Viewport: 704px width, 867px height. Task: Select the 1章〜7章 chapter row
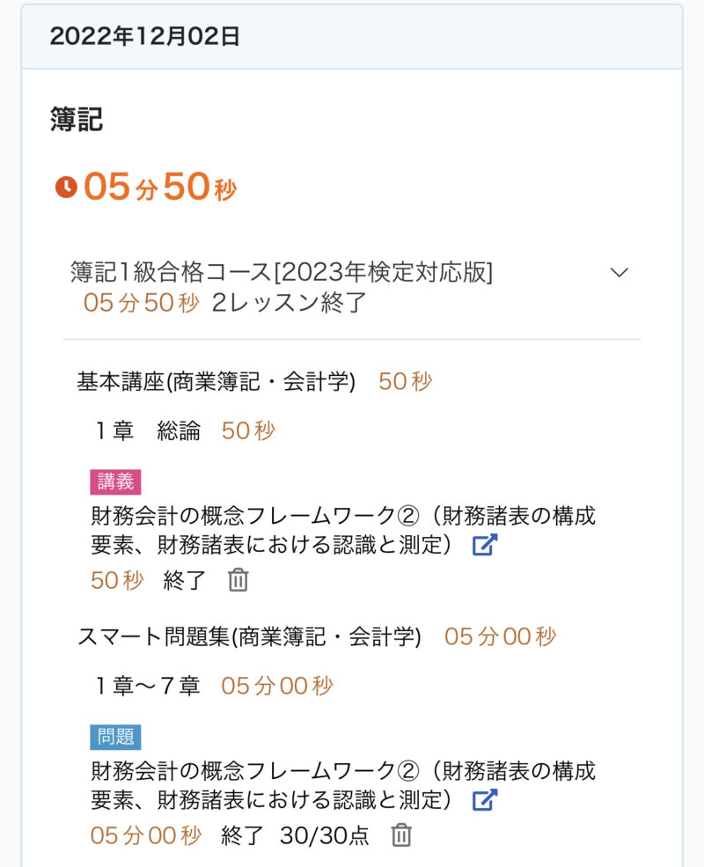tap(149, 686)
